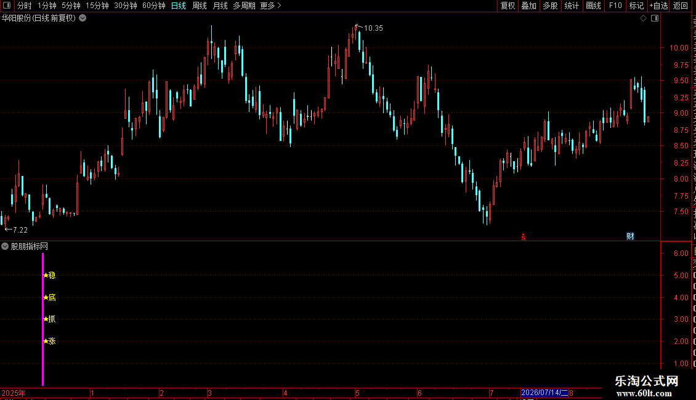Viewport: 696px width, 400px height.
Task: Open the 画线 drawing tools
Action: (x=594, y=6)
